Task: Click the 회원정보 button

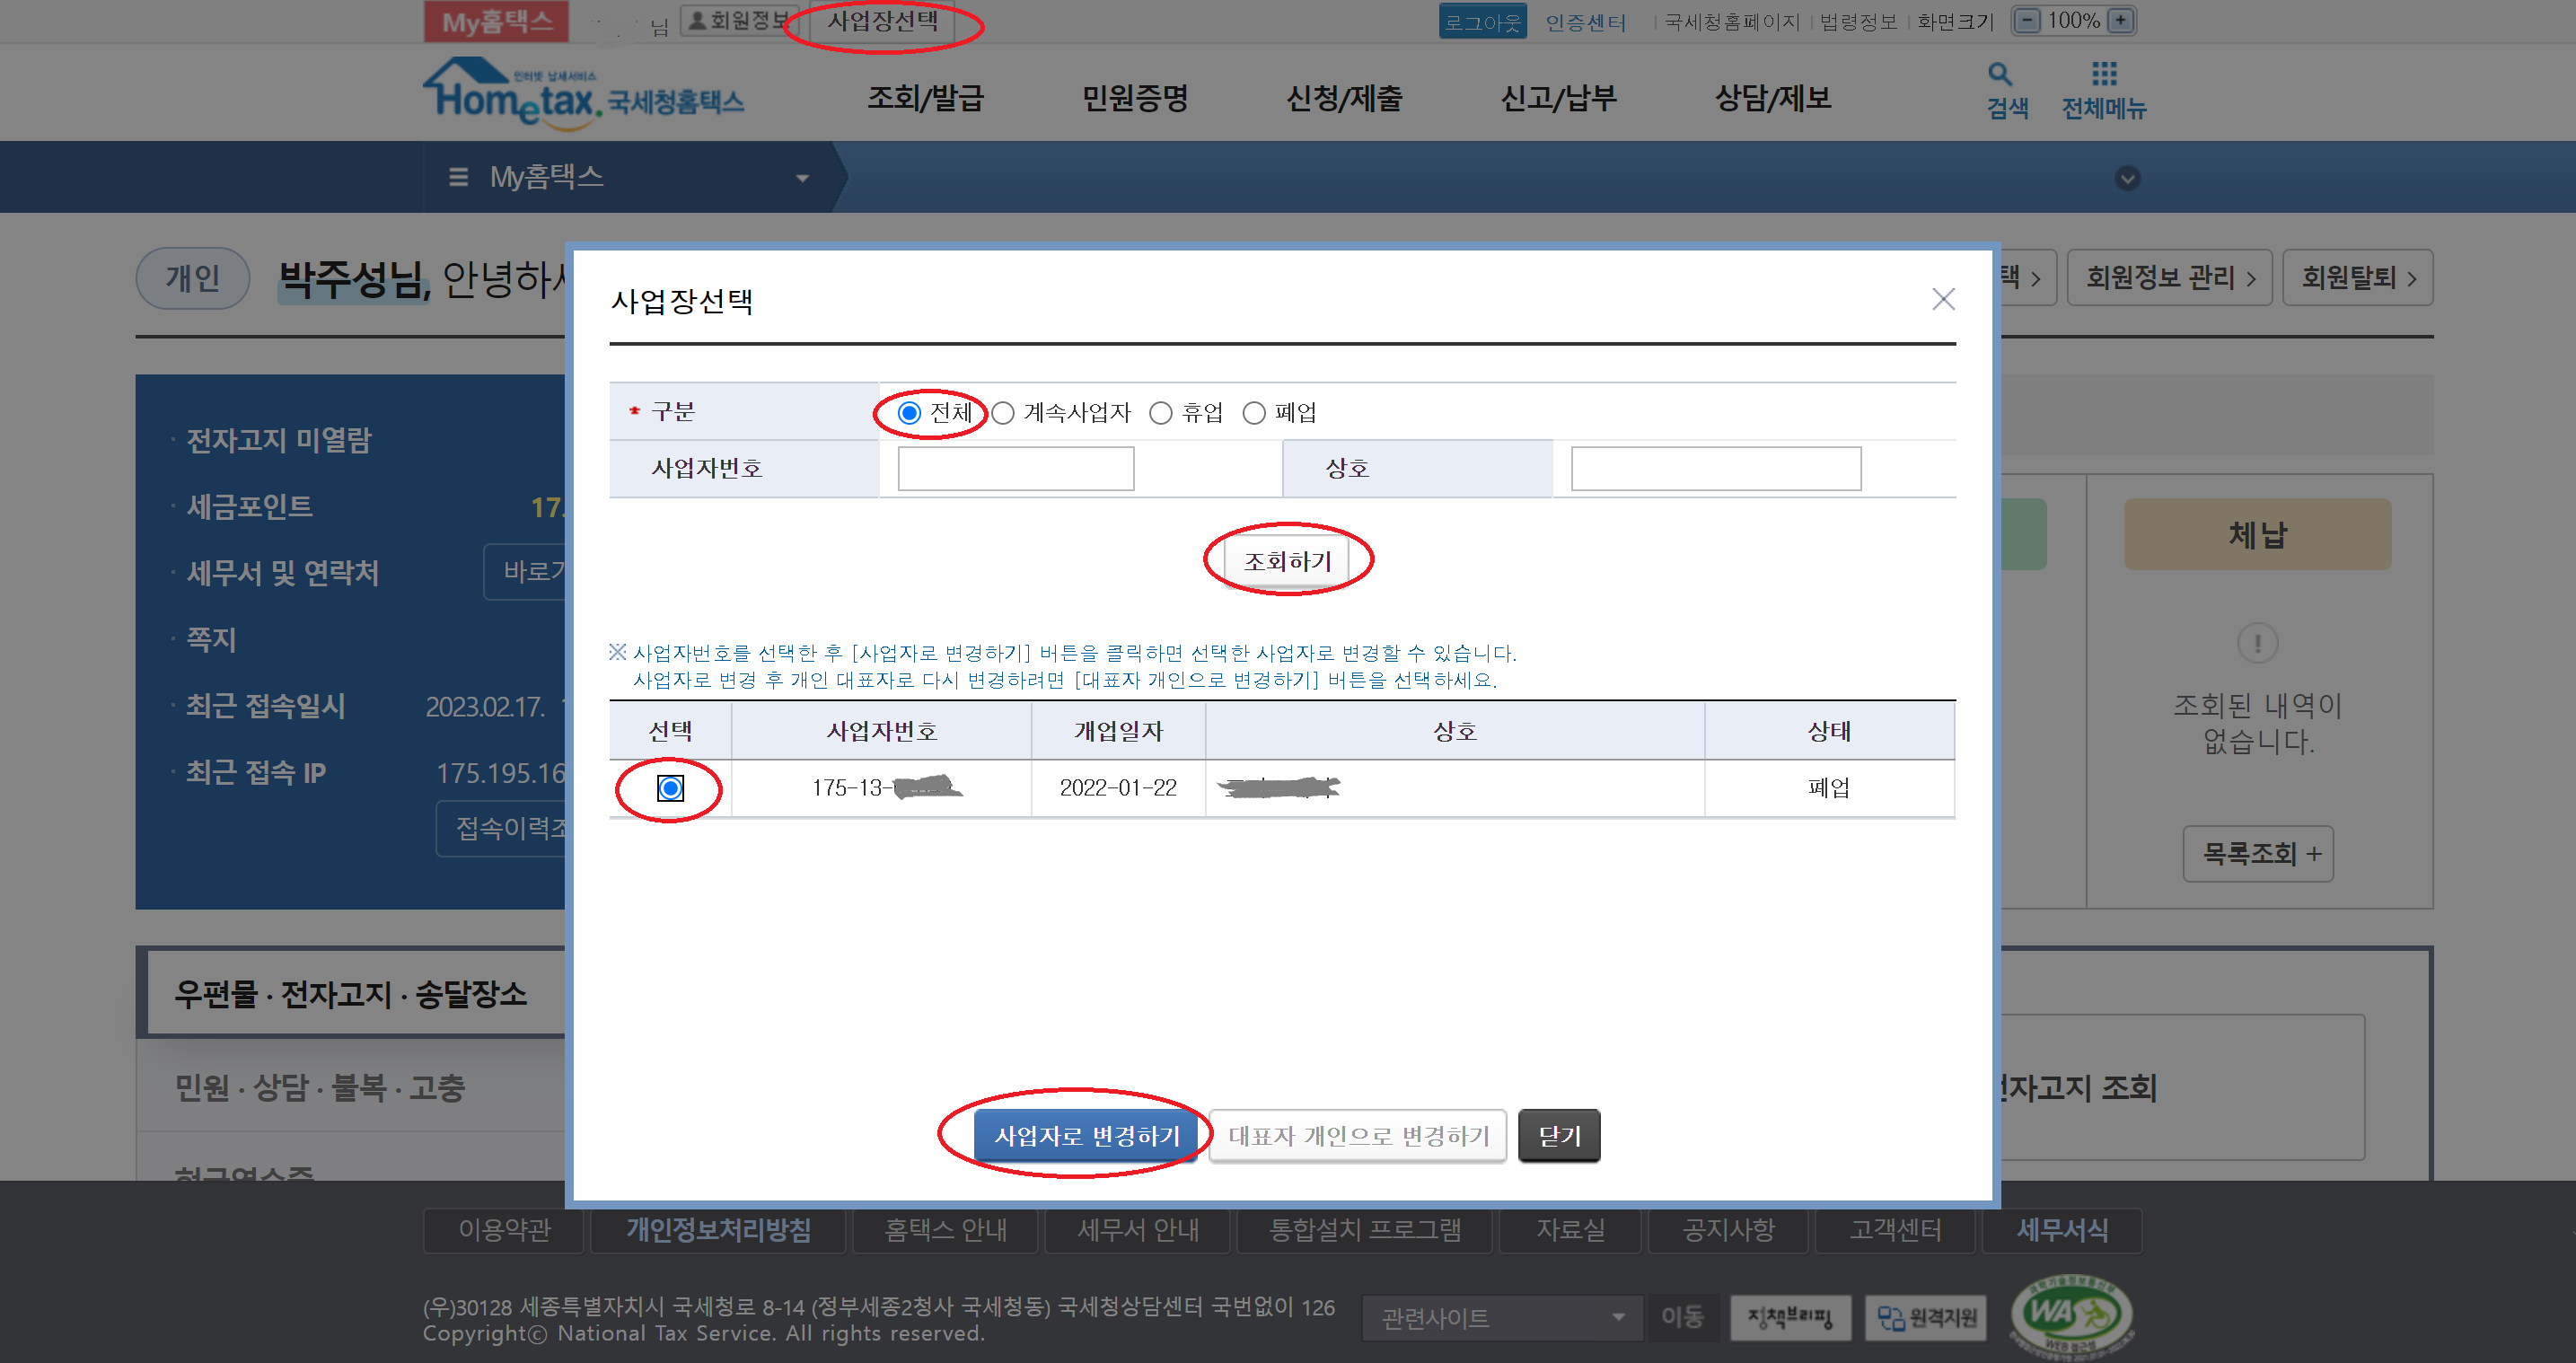Action: click(739, 21)
